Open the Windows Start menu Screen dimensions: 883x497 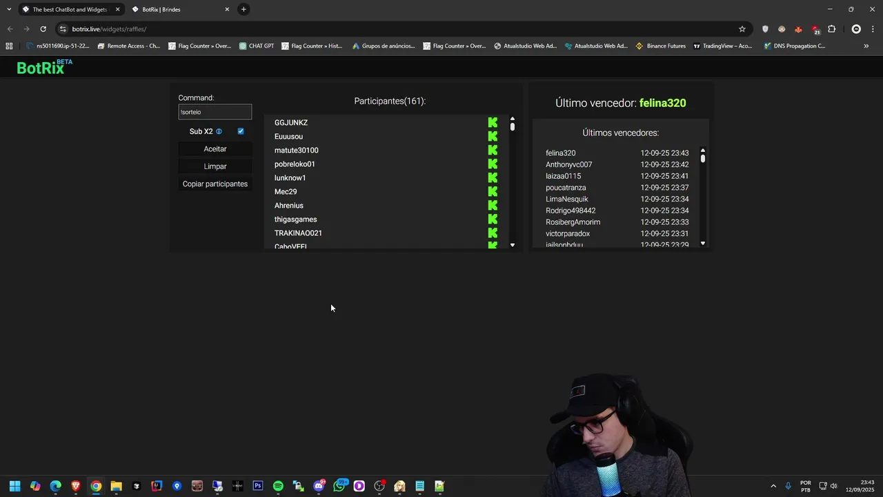15,486
